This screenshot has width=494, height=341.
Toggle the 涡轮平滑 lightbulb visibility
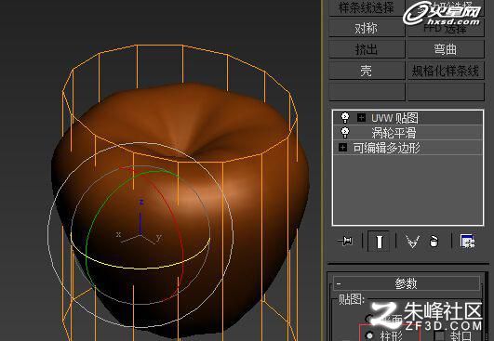coord(345,133)
